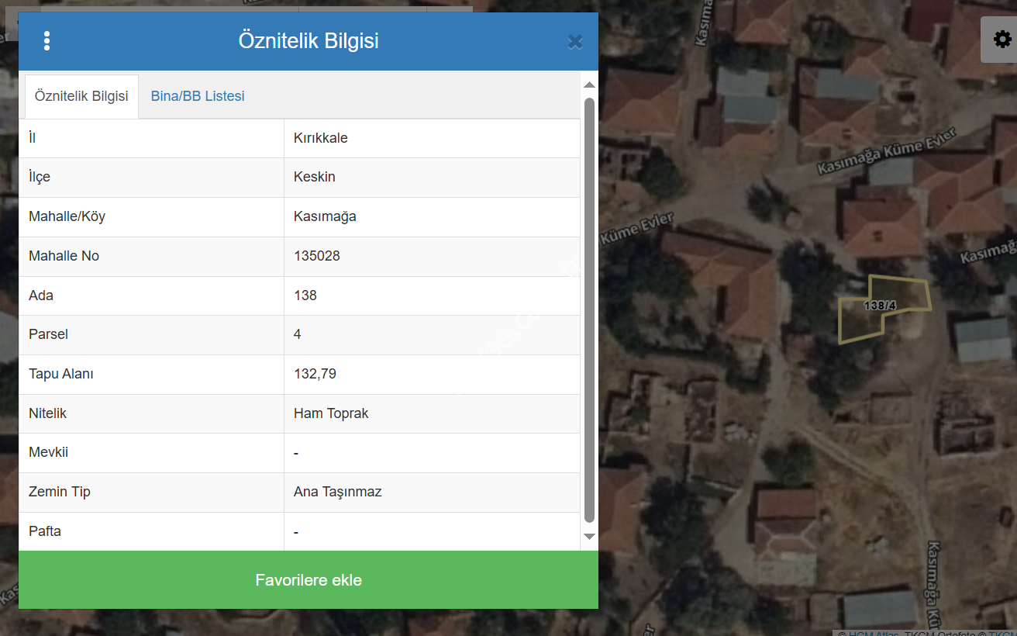The height and width of the screenshot is (636, 1017).
Task: Click the Favorilere ekle button
Action: coord(309,580)
